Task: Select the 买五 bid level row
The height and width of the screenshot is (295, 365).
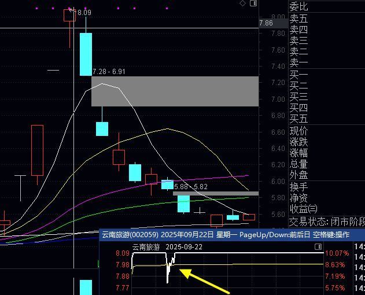Action: click(299, 119)
